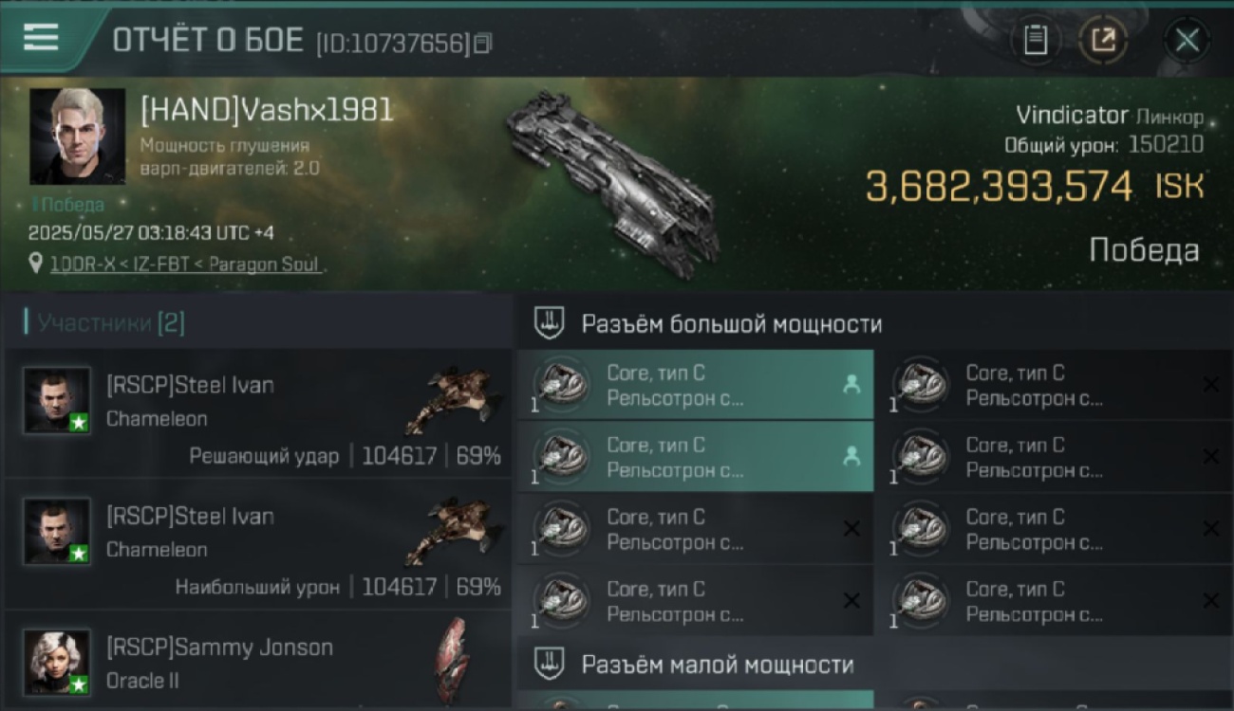Select Sammy Jonson participant portrait
Screen dimensions: 1234x711
57,662
